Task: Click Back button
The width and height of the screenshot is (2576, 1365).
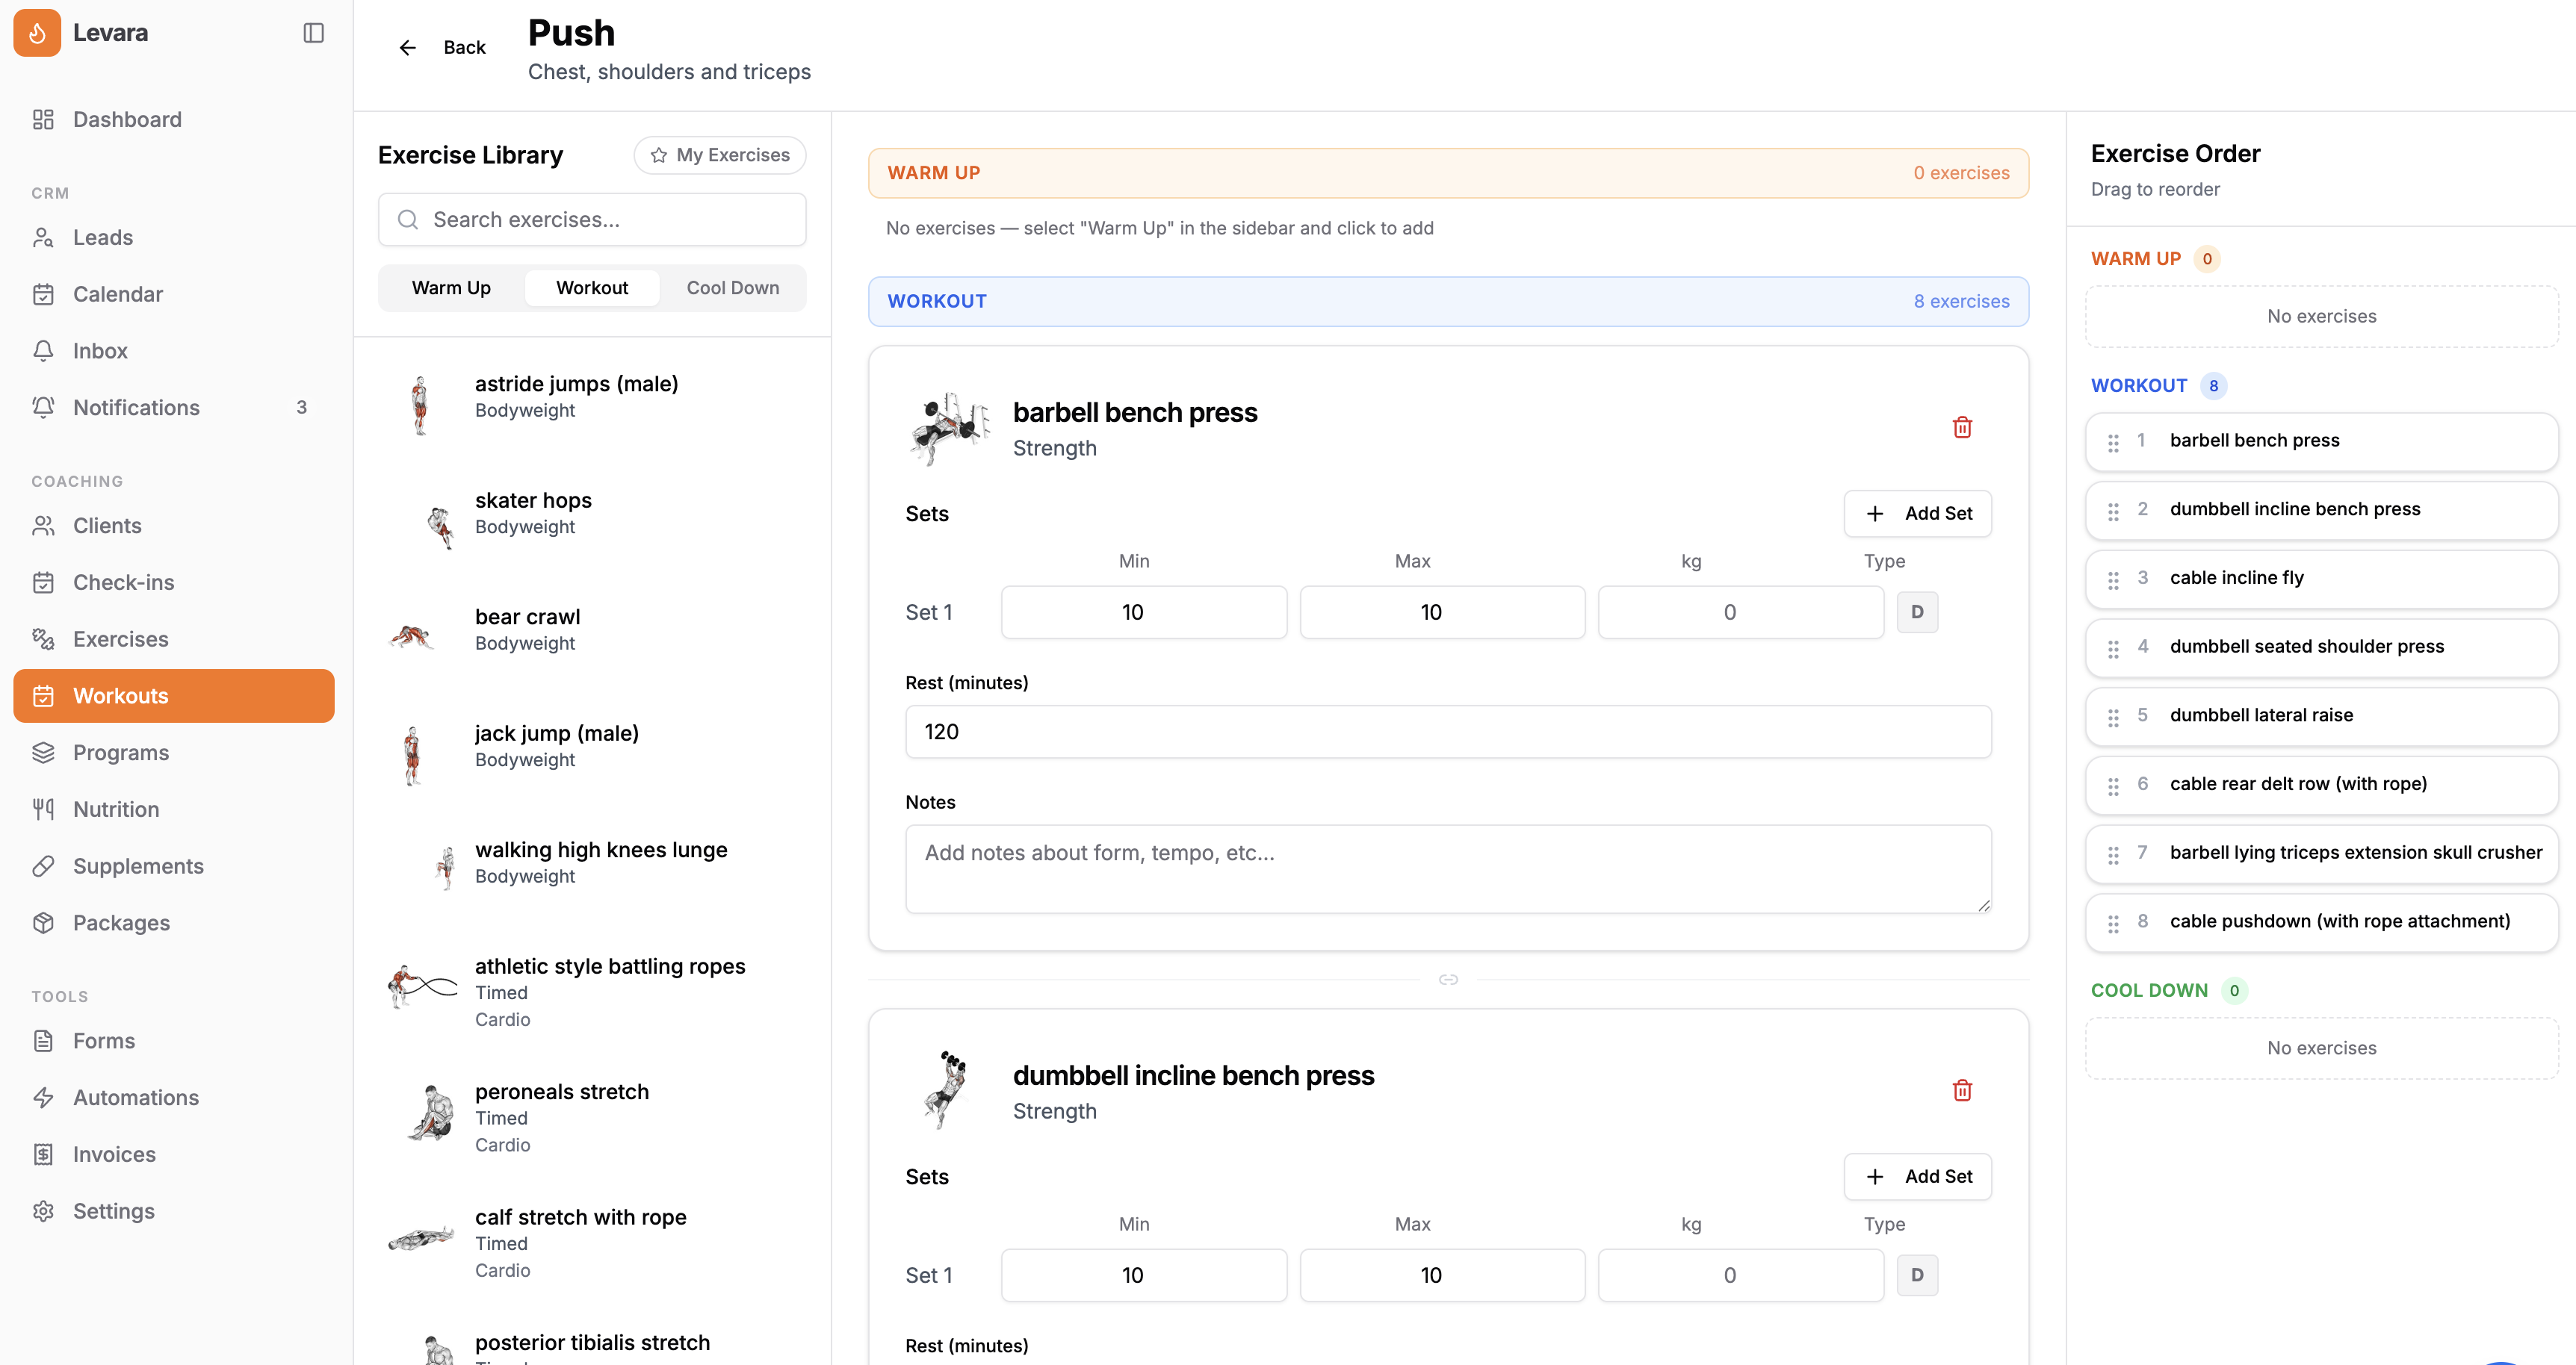Action: click(x=443, y=47)
